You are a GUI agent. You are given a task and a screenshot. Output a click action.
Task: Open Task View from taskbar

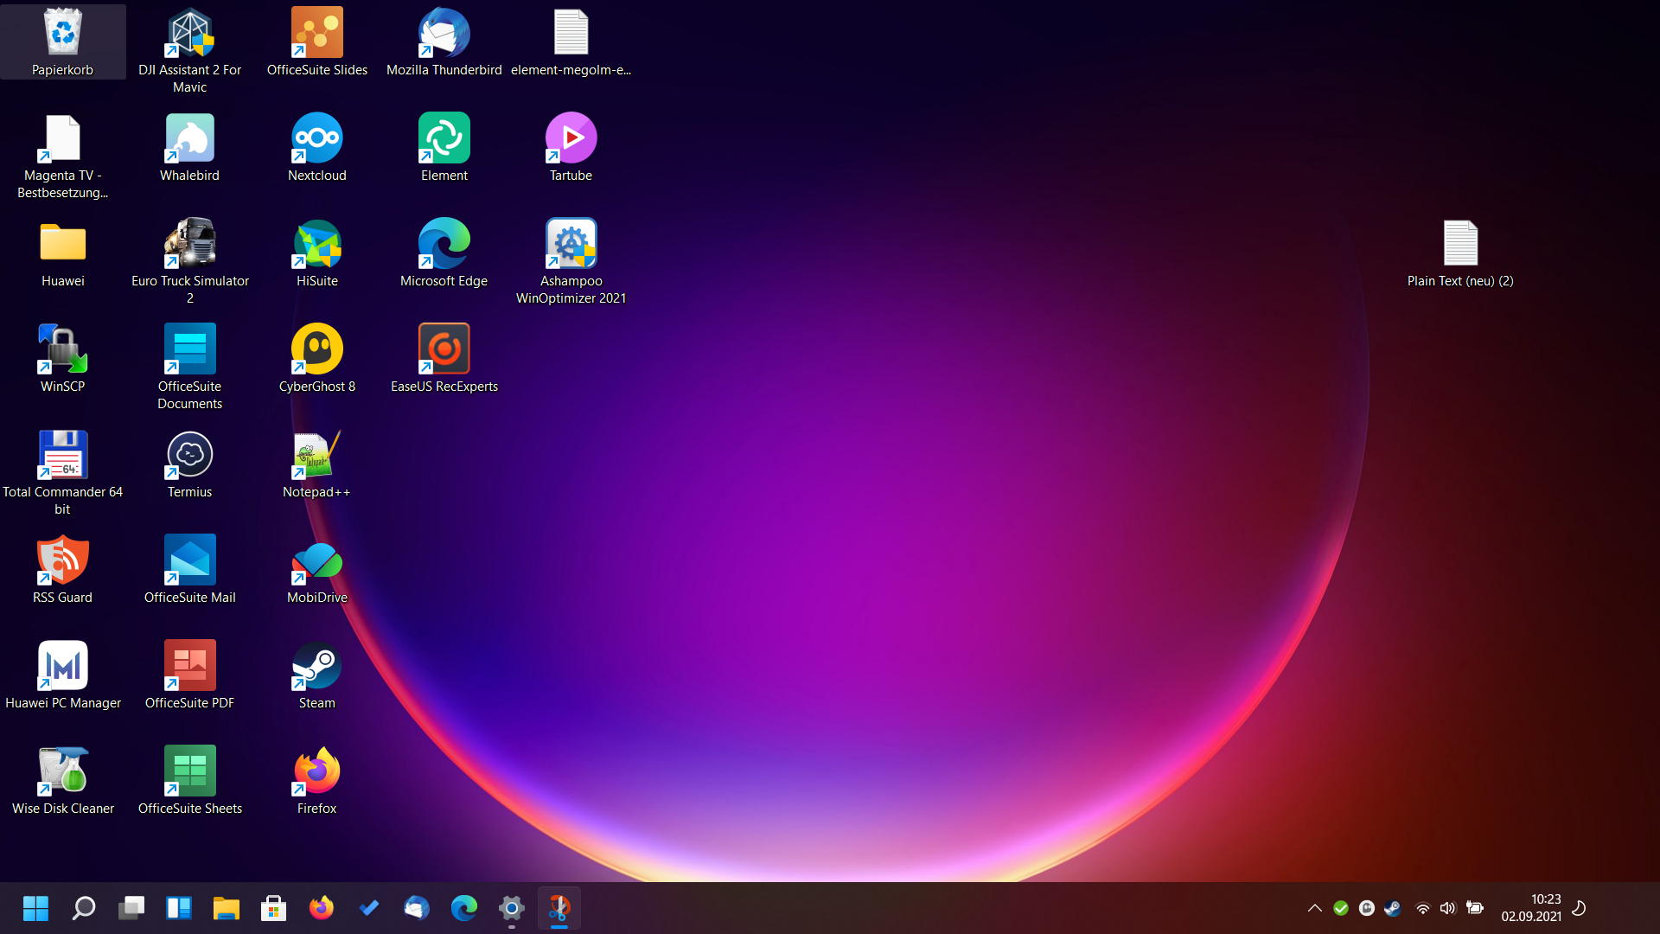tap(131, 908)
